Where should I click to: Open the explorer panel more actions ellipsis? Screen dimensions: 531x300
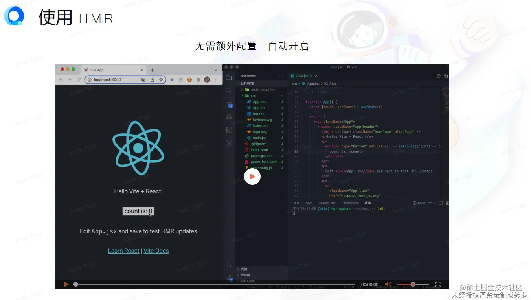tap(281, 76)
